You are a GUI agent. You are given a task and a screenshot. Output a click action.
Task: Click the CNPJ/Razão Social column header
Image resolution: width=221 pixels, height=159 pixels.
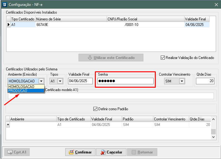coord(145,19)
